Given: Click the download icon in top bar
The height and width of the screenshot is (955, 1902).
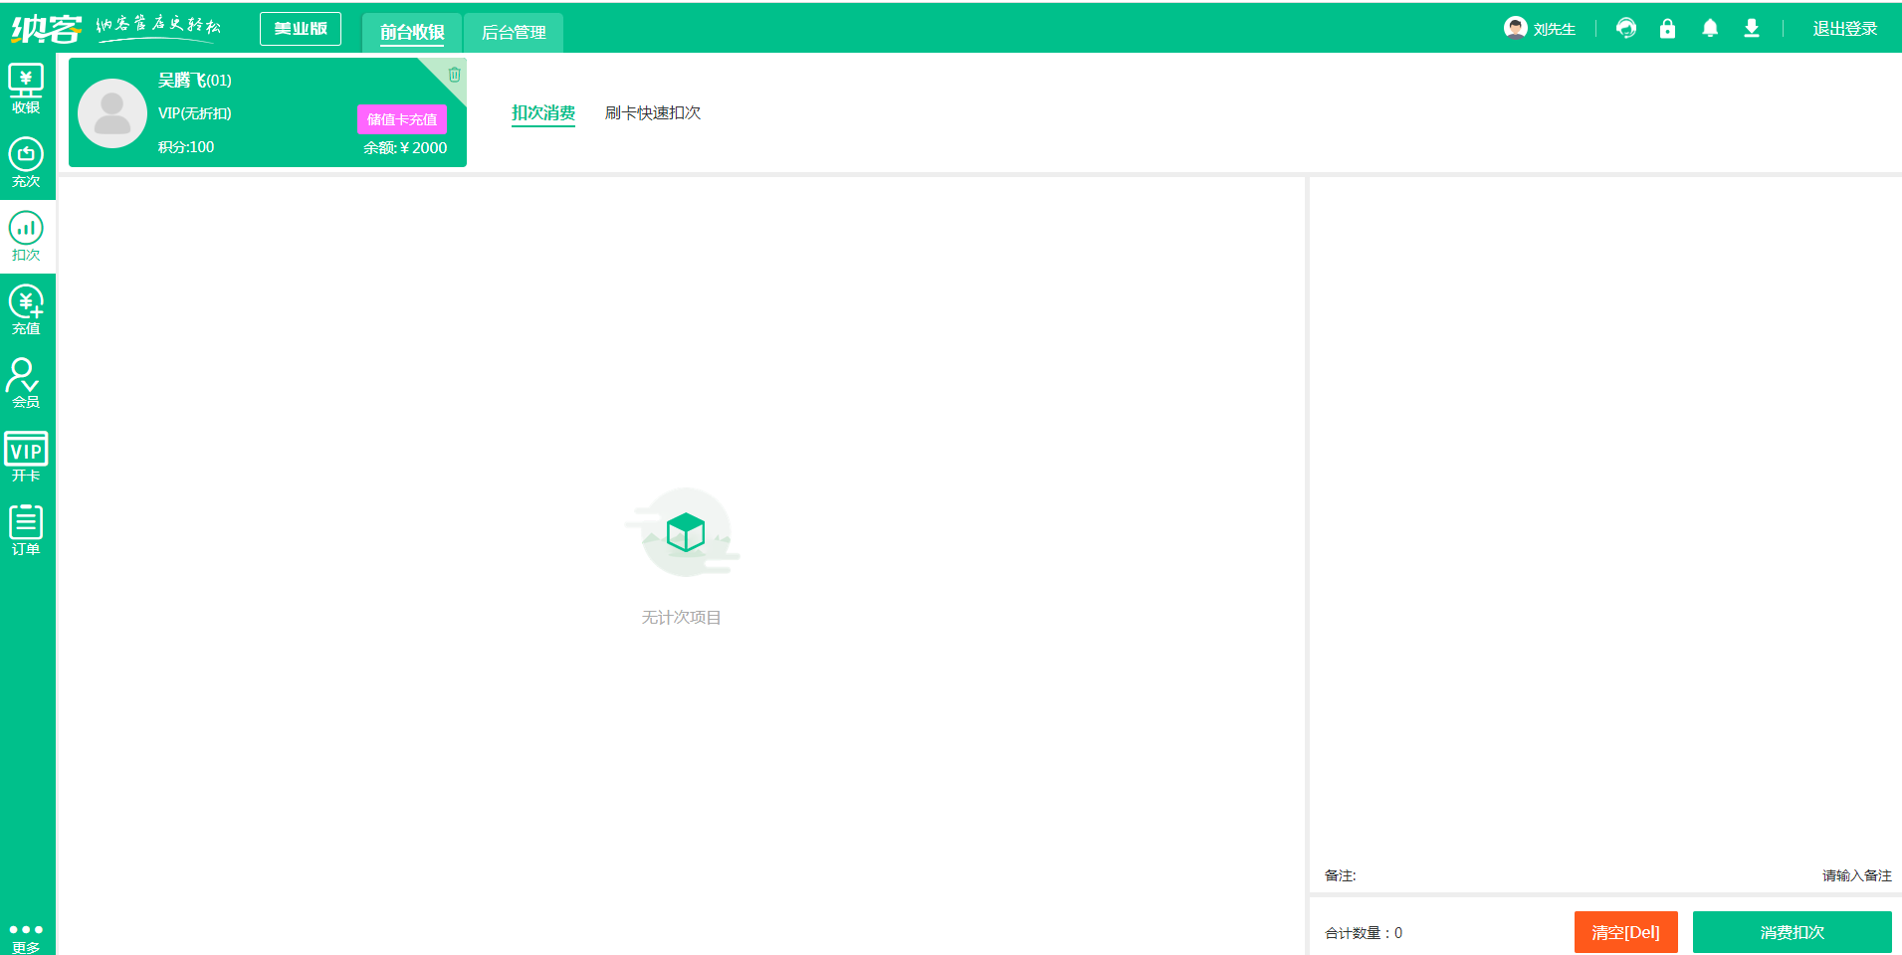Looking at the screenshot, I should pos(1752,28).
